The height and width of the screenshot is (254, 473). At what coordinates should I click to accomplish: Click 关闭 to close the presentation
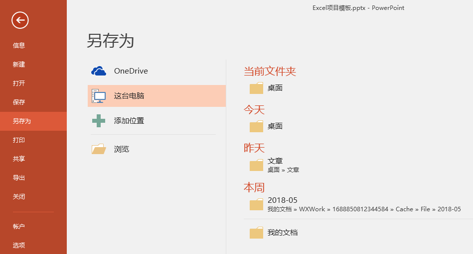click(x=19, y=197)
